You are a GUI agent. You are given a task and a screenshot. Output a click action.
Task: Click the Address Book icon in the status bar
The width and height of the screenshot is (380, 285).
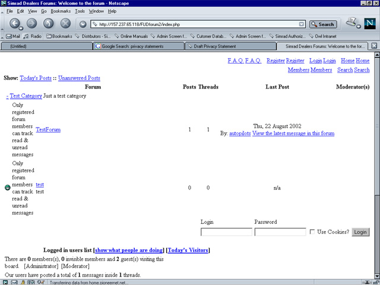(31, 283)
